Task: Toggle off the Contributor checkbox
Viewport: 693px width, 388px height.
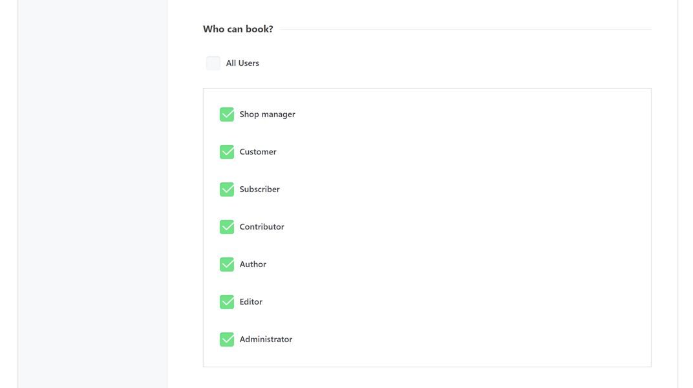Action: point(227,227)
